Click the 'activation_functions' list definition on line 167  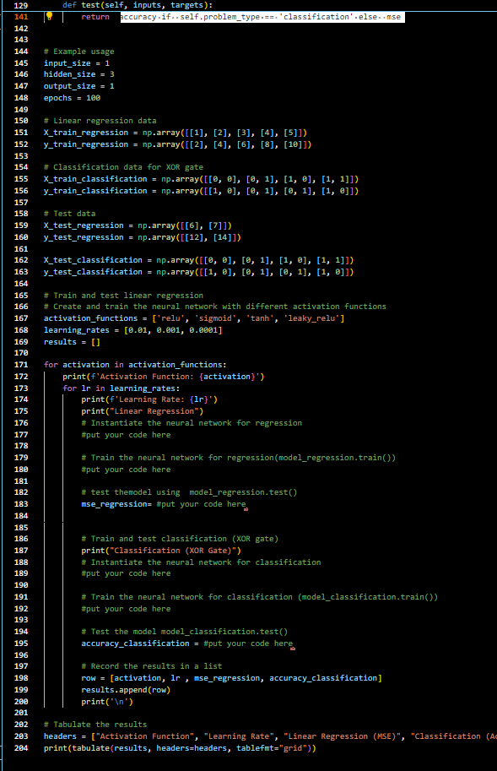coord(194,318)
